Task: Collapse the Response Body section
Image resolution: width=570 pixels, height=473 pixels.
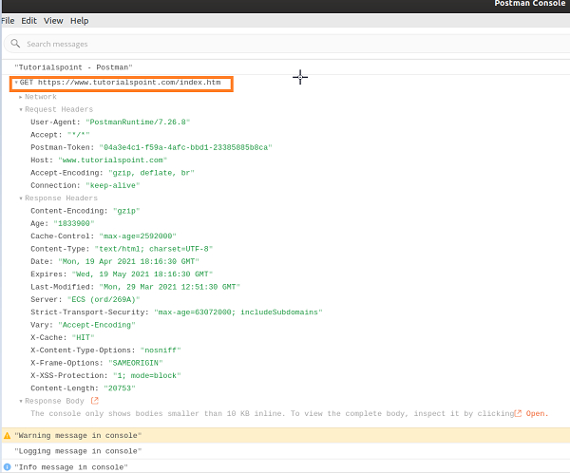Action: [x=21, y=401]
